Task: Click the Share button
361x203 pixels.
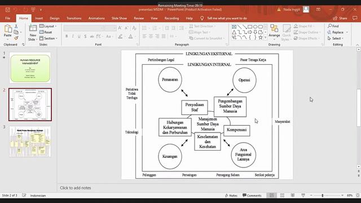Action: (x=340, y=18)
